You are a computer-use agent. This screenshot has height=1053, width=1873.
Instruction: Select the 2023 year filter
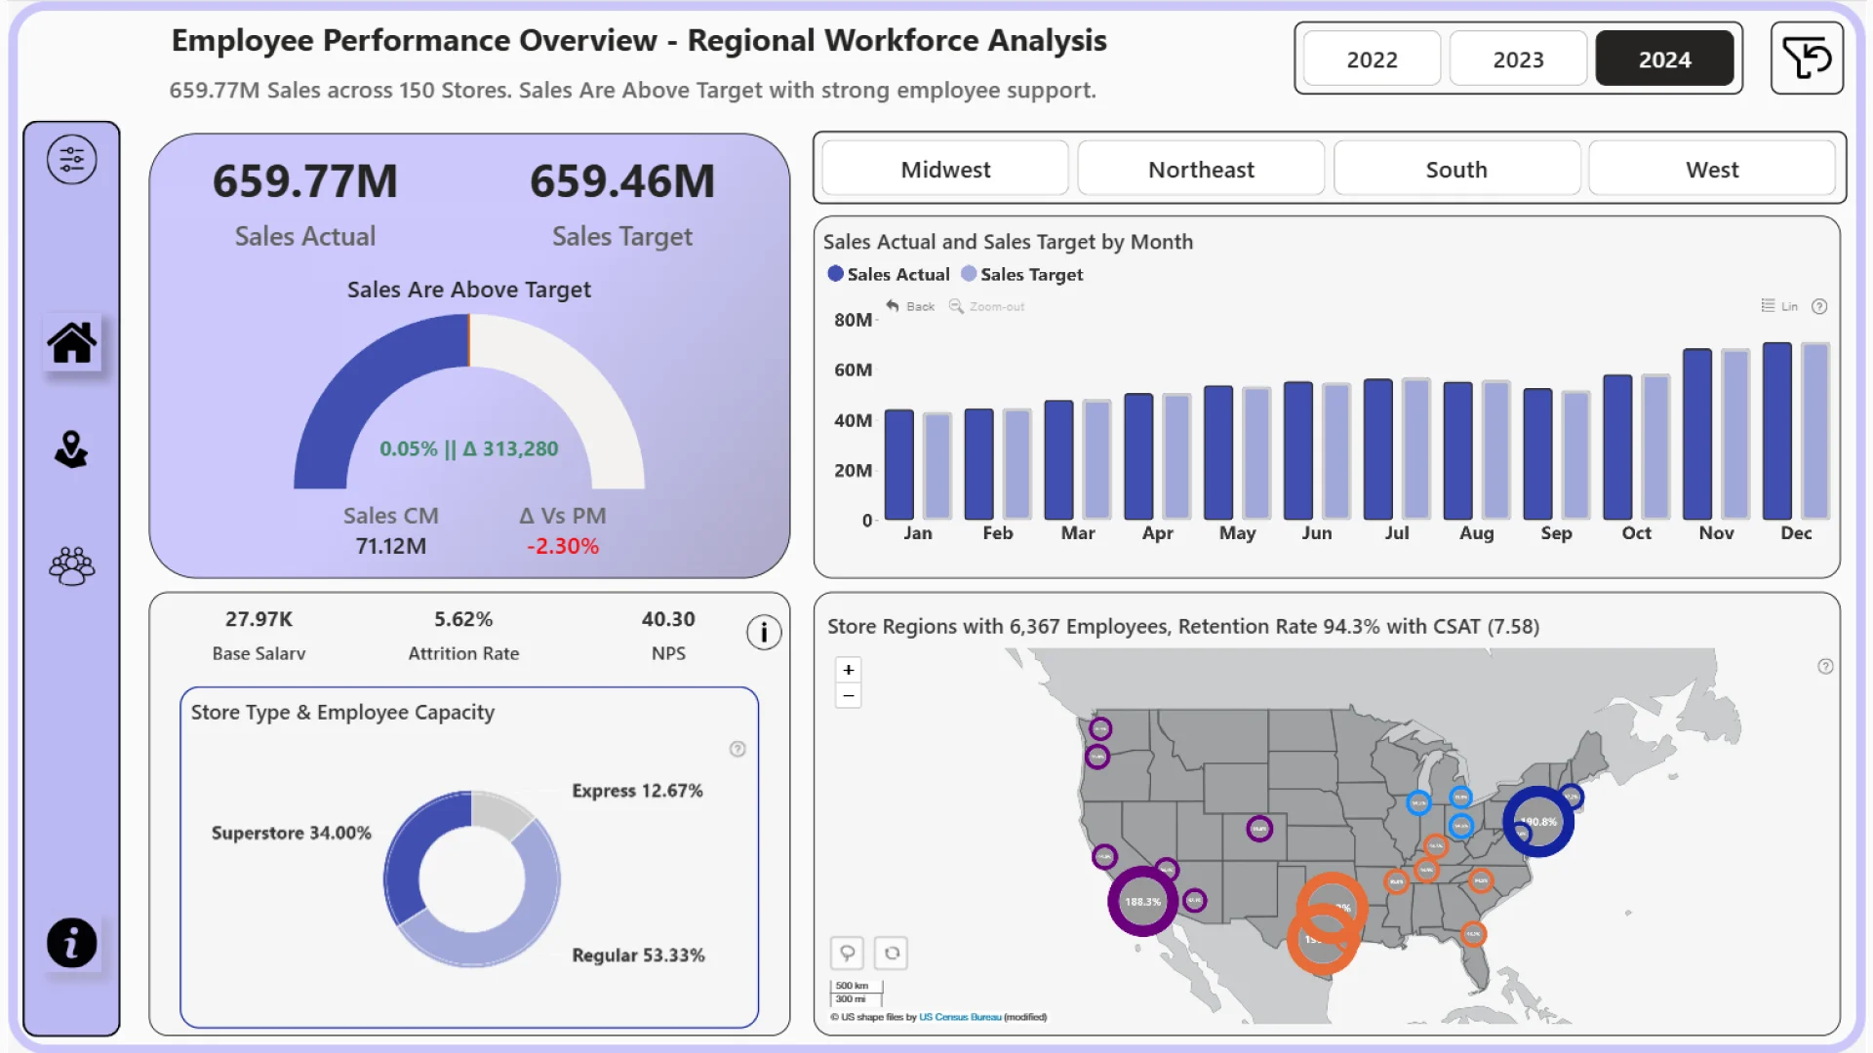tap(1518, 59)
